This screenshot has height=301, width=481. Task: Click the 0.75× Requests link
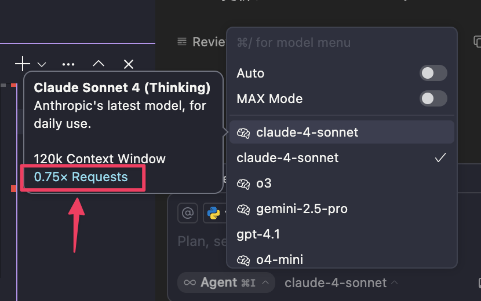click(x=81, y=177)
